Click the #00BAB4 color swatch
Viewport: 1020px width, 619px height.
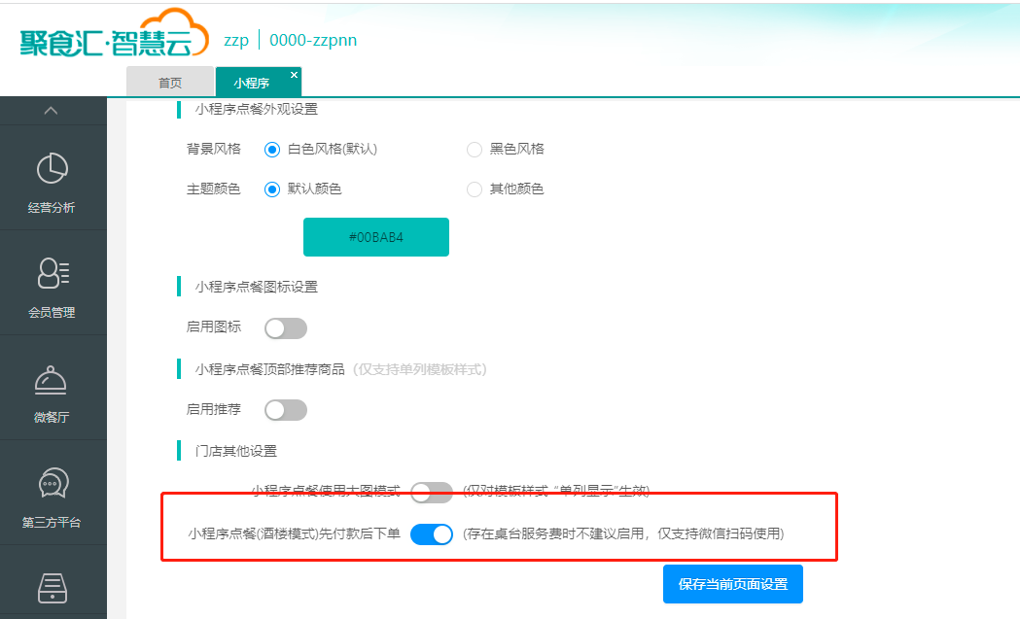[376, 237]
